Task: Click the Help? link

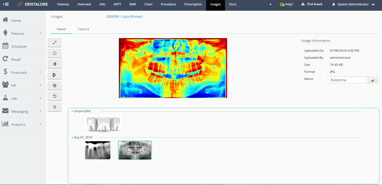Action: click(286, 5)
